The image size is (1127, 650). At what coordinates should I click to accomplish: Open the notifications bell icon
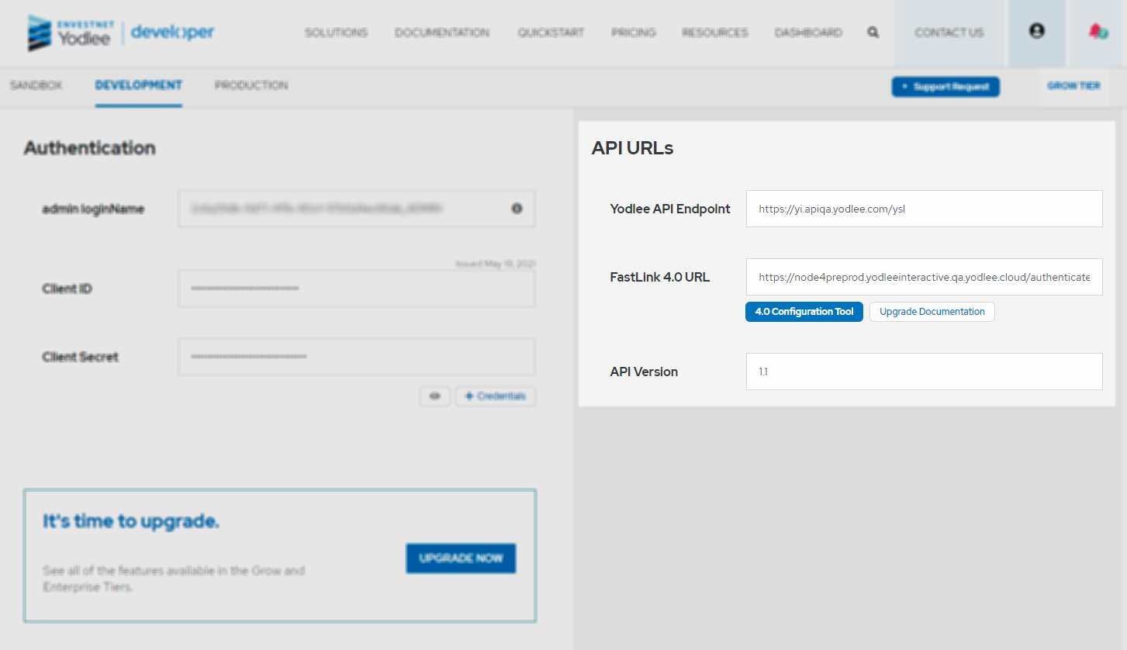(x=1098, y=32)
